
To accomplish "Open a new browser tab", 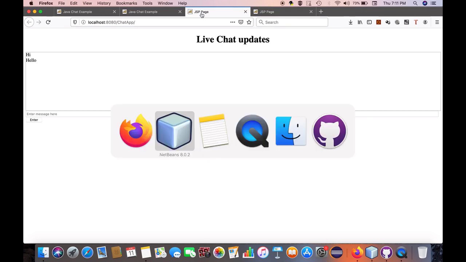I will tap(321, 12).
